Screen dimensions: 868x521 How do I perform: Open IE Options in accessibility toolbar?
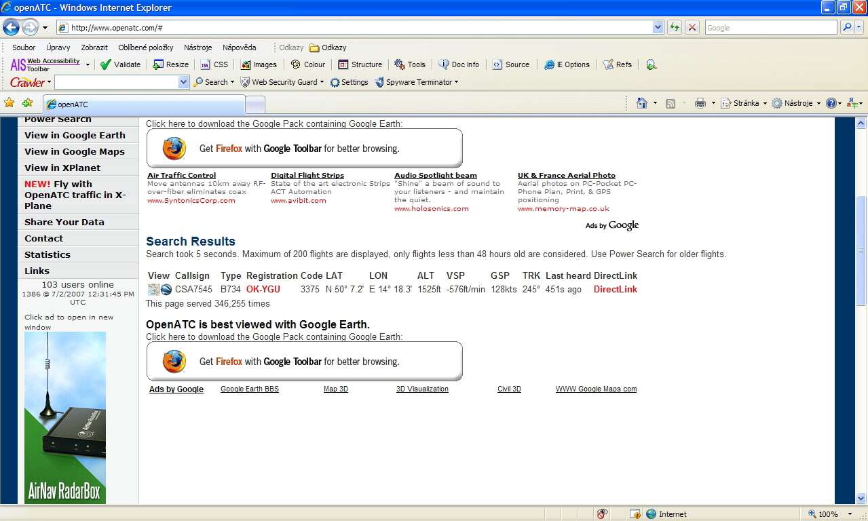pos(567,64)
